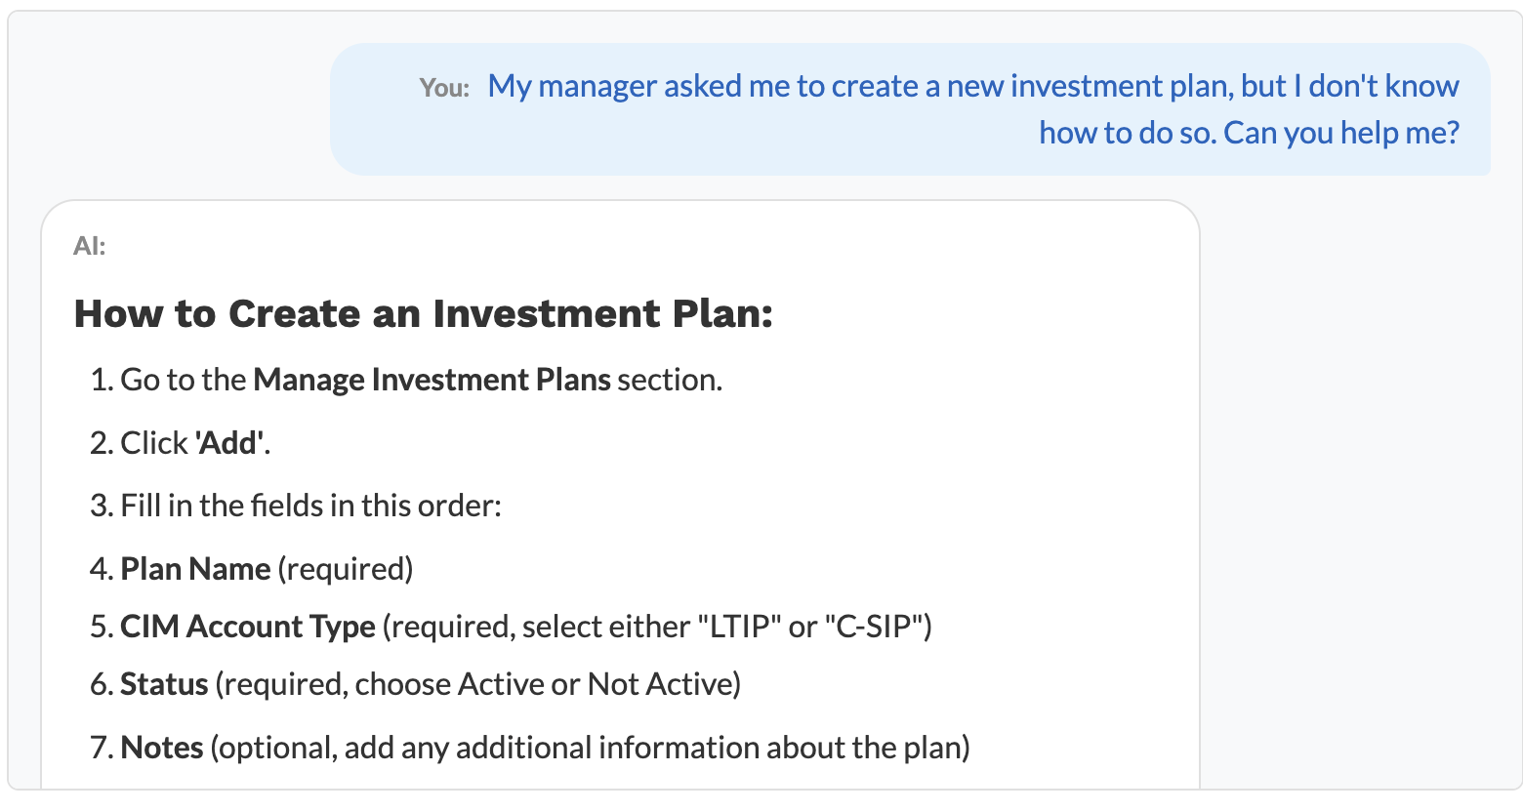Click the bold "Plan Name" field label
The width and height of the screenshot is (1523, 812).
pyautogui.click(x=195, y=569)
